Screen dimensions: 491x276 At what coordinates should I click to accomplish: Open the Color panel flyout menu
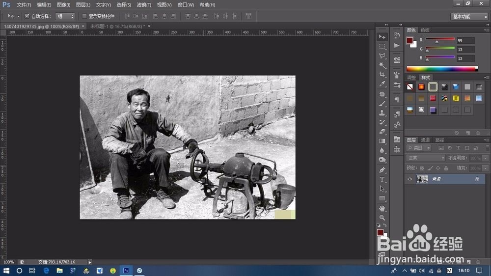pos(486,30)
